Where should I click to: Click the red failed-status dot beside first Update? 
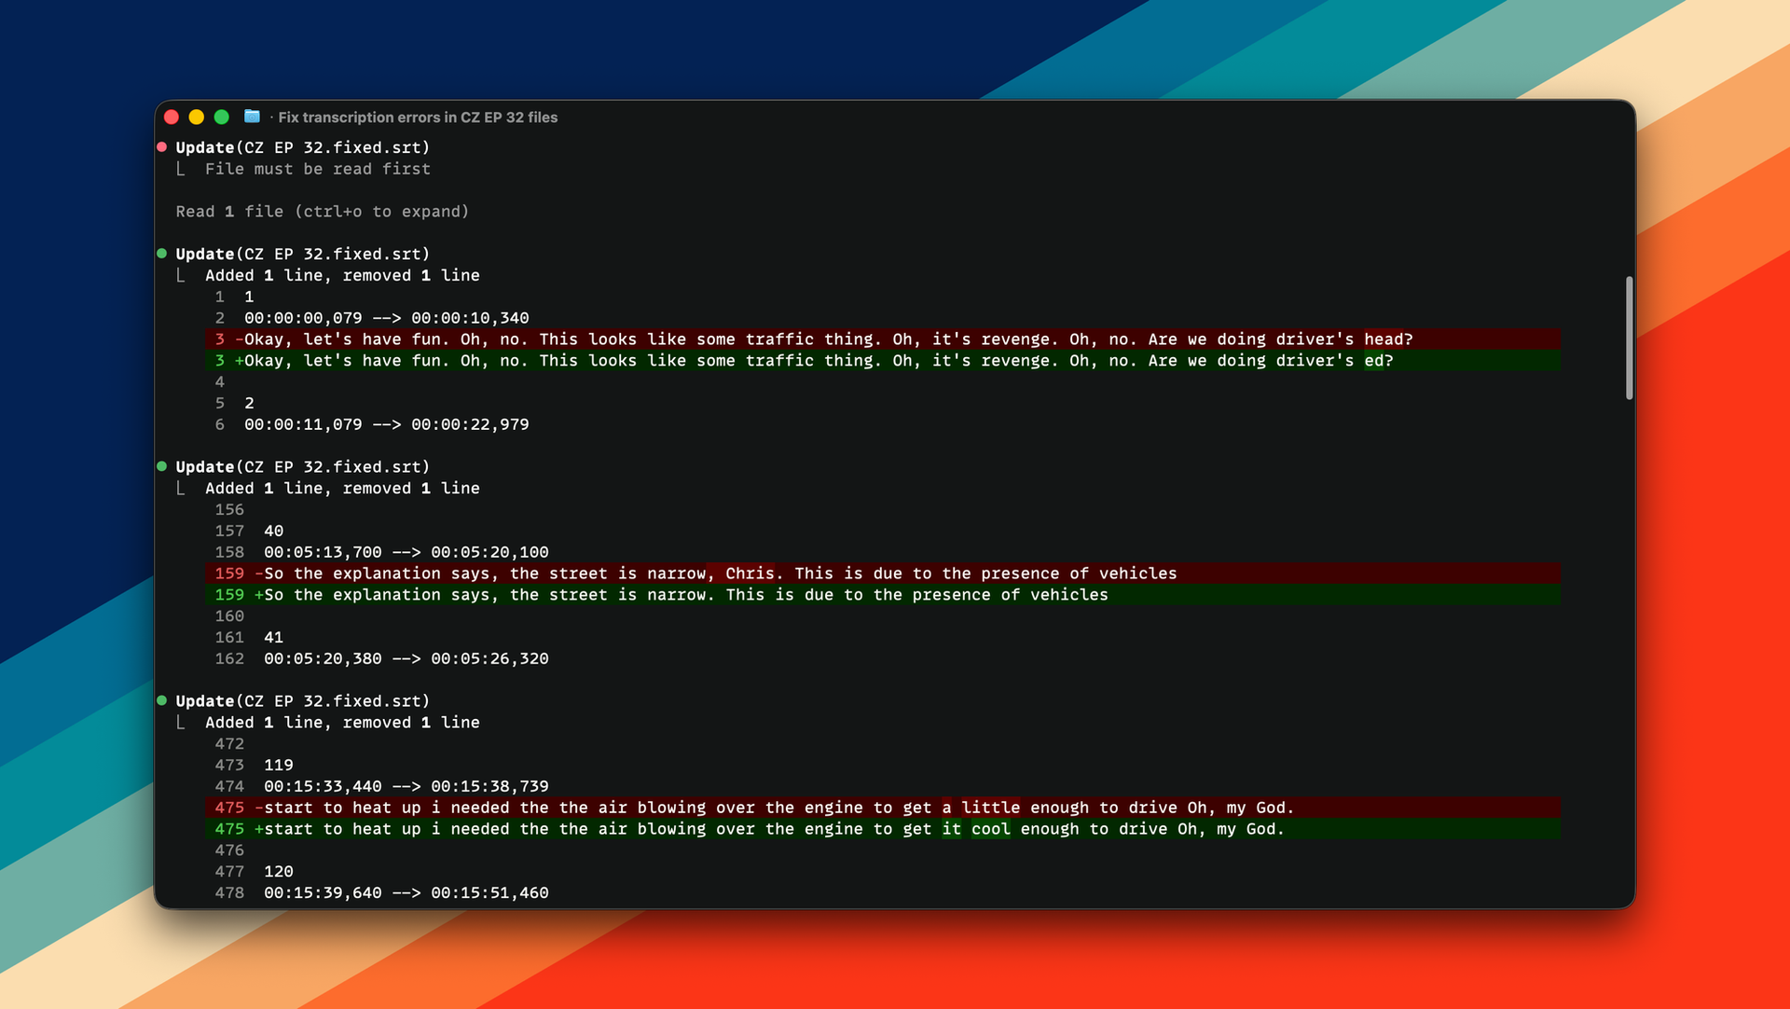click(x=162, y=147)
